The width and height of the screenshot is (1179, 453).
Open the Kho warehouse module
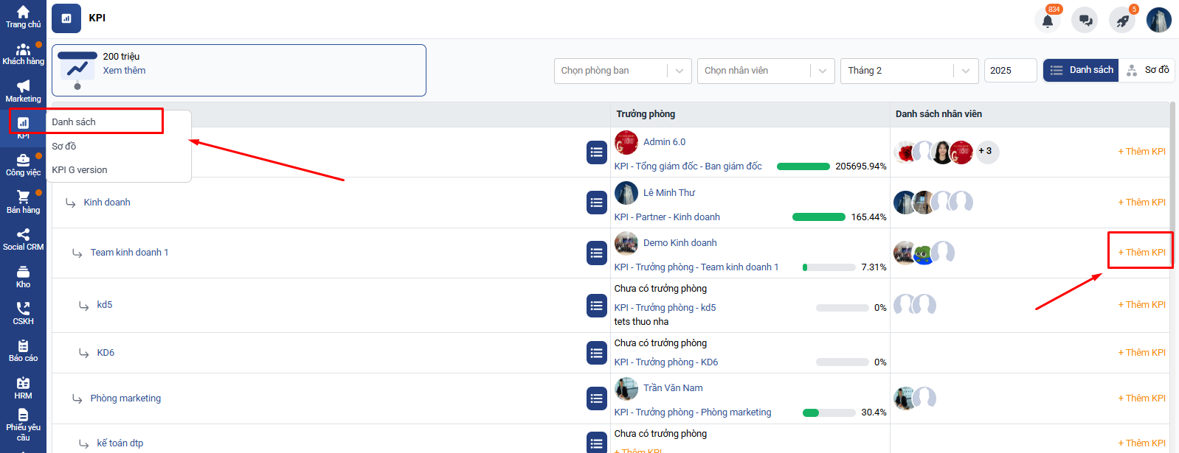click(23, 277)
